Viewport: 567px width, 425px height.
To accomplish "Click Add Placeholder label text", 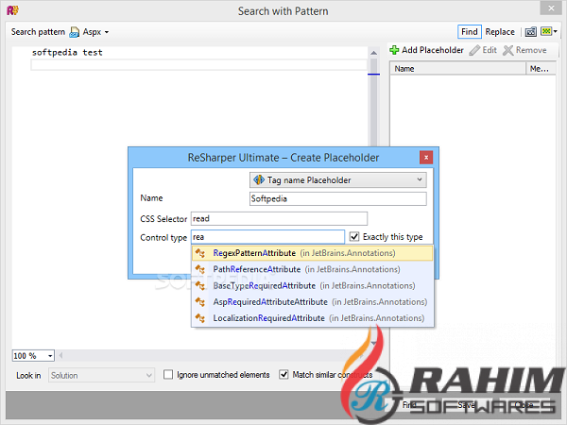I will (433, 50).
